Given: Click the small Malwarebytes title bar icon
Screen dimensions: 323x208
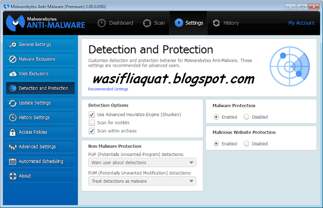Looking at the screenshot, I should [x=7, y=7].
